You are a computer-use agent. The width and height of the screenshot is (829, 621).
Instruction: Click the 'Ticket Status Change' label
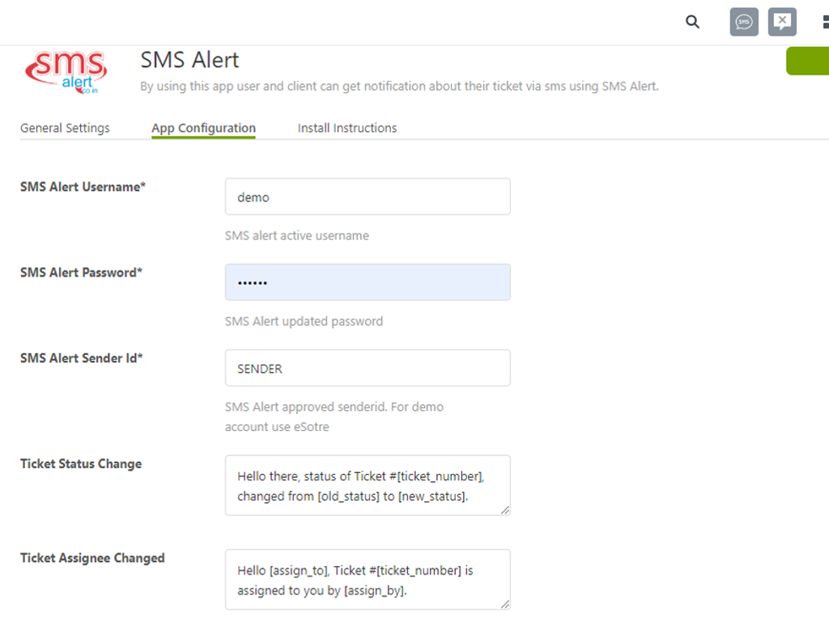[x=81, y=463]
